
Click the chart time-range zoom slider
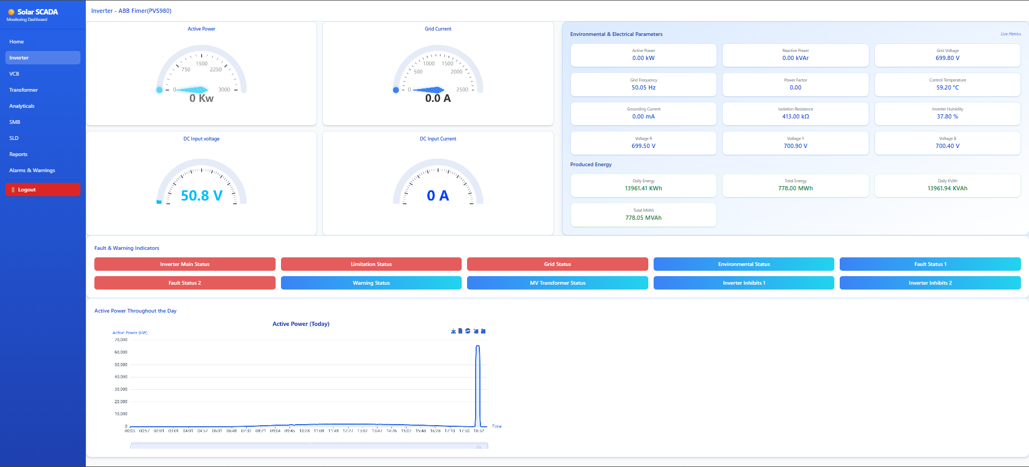[x=309, y=446]
